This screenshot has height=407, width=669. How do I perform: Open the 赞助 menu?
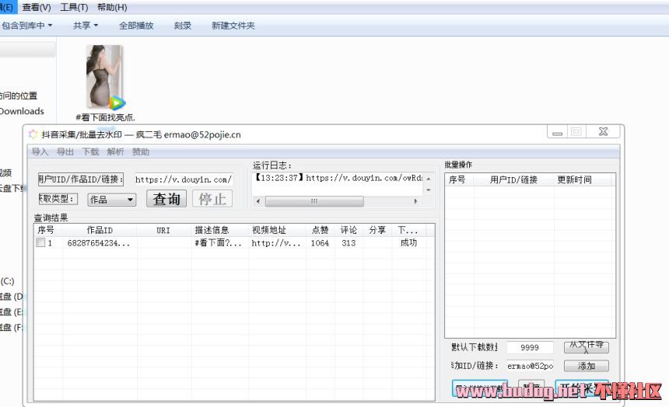point(141,152)
